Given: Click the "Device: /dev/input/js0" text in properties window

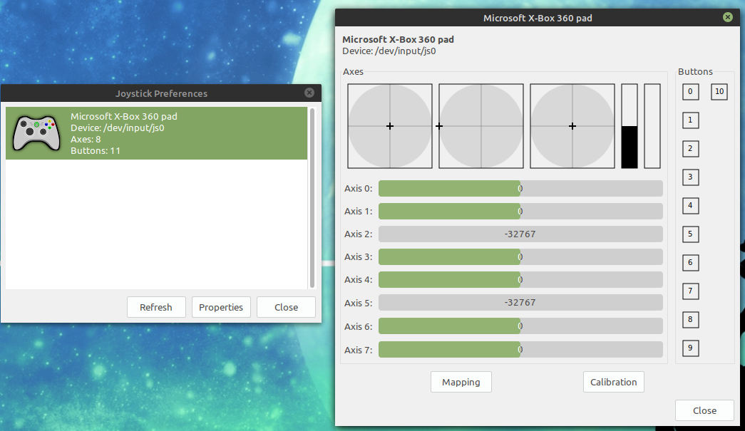Looking at the screenshot, I should pyautogui.click(x=389, y=51).
